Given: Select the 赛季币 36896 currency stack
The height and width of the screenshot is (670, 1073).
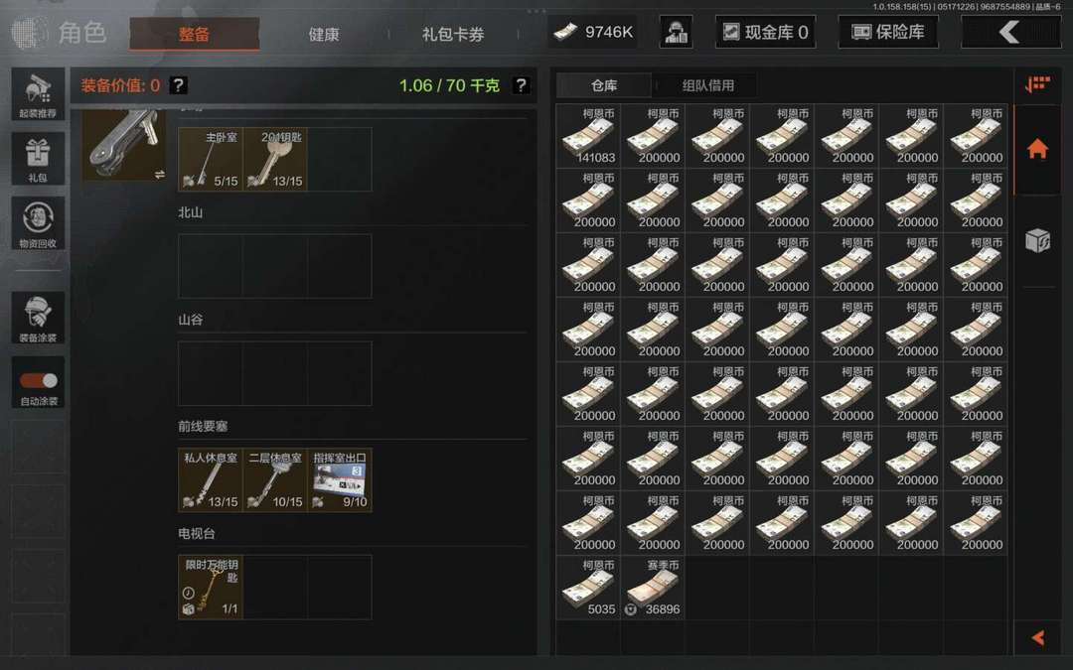Looking at the screenshot, I should point(653,587).
